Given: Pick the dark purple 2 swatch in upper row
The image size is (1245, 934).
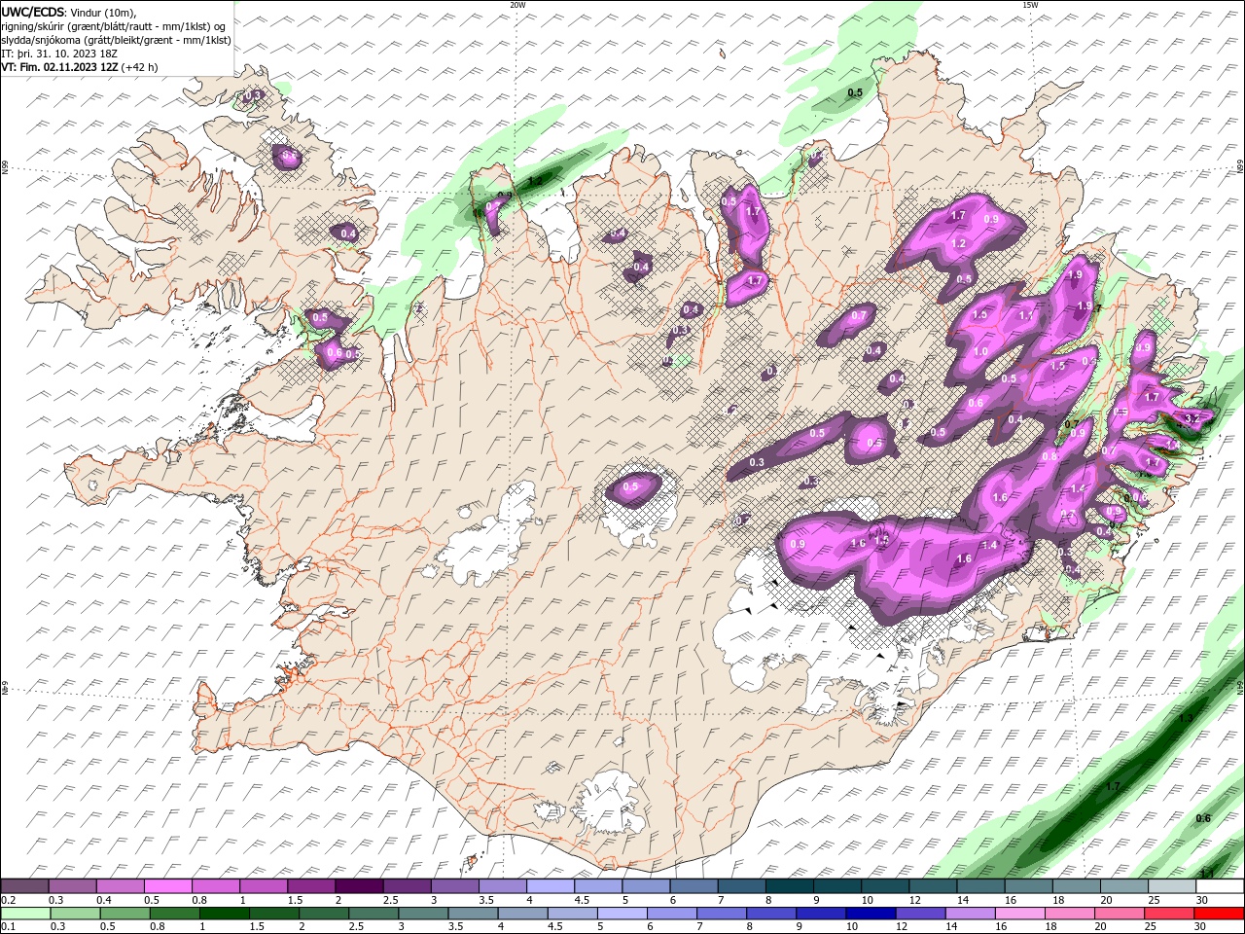Looking at the screenshot, I should [358, 886].
